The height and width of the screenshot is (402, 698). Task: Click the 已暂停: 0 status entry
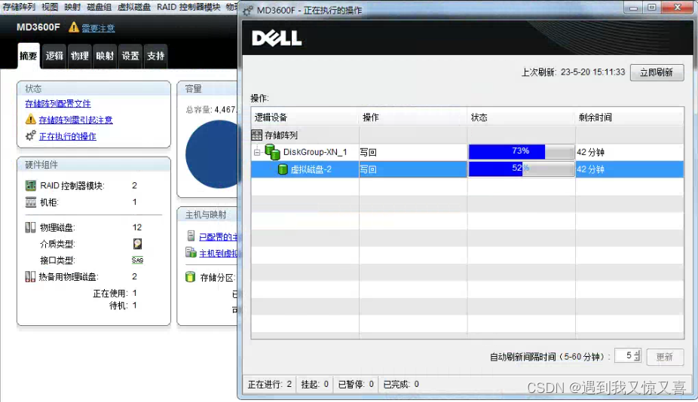[356, 384]
